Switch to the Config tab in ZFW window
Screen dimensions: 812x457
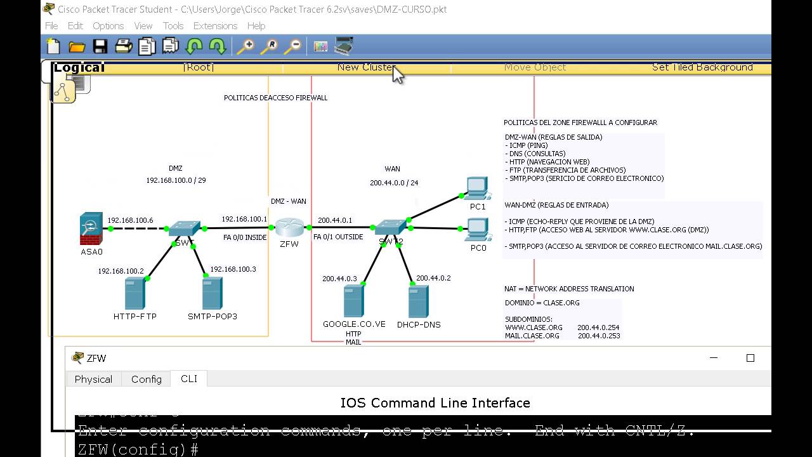[147, 379]
